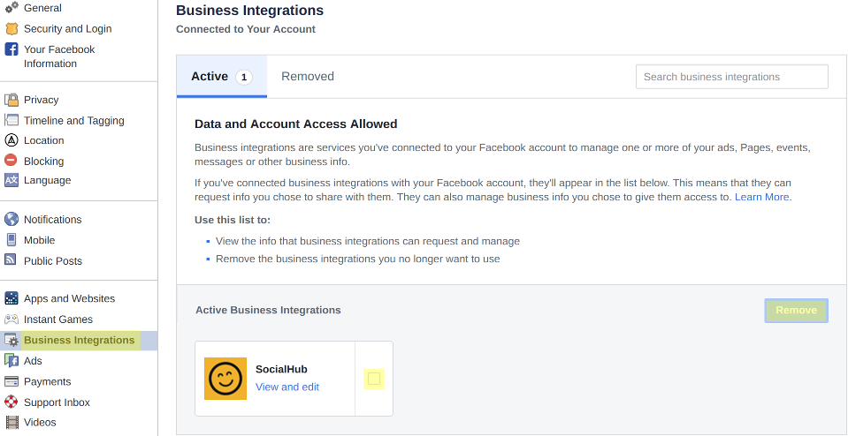Viewport: 848px width, 436px height.
Task: Tick the SocialHub selection checkbox
Action: [x=374, y=379]
